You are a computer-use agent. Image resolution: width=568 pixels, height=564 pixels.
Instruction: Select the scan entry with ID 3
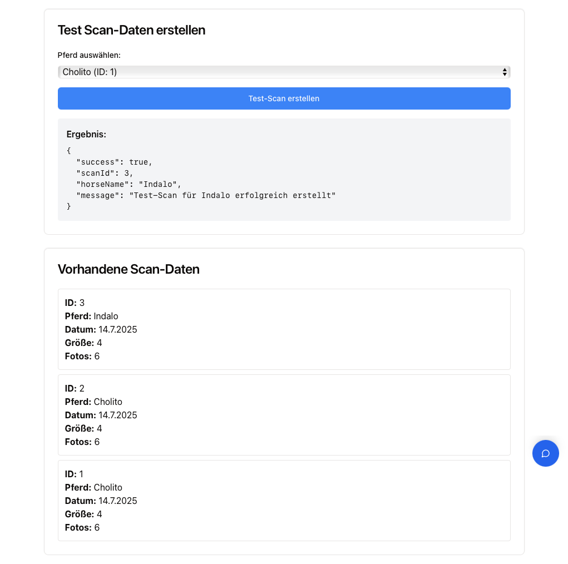click(x=284, y=329)
